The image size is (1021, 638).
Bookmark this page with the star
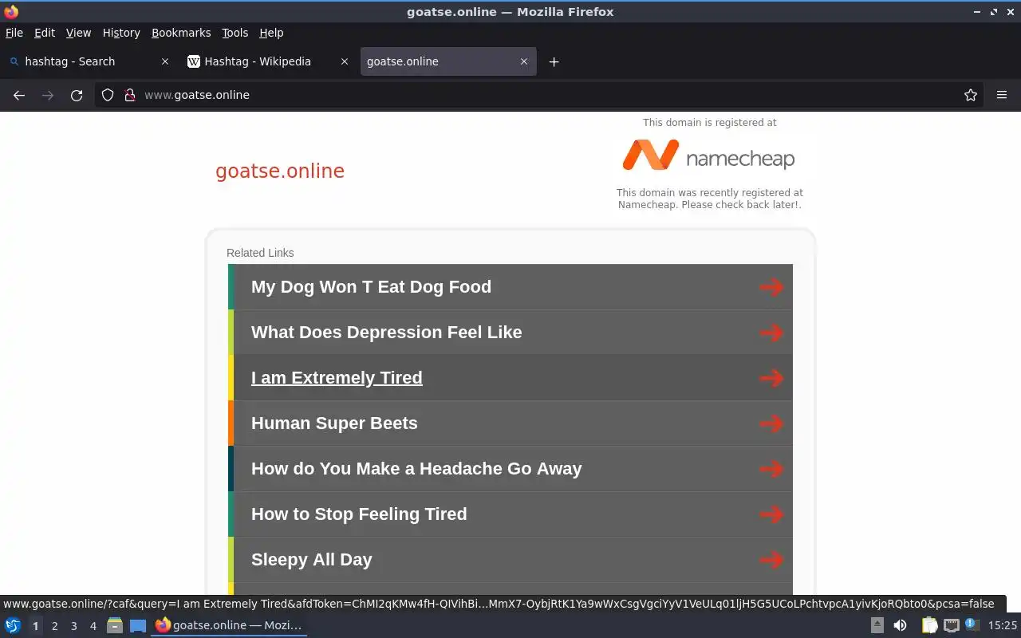pos(971,95)
